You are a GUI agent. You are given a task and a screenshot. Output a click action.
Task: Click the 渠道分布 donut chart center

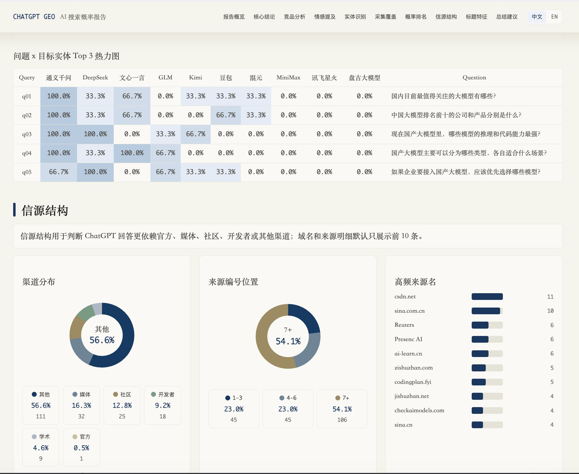102,335
